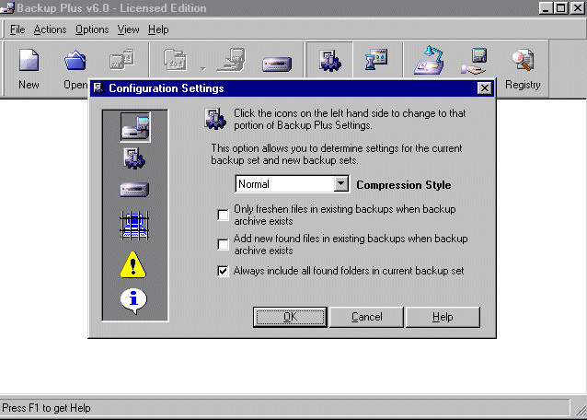The image size is (587, 420).
Task: Click the hand holding computer toolbar icon
Action: 475,61
